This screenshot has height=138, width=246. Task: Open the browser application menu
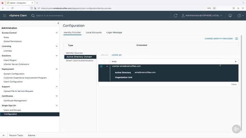tap(243, 8)
